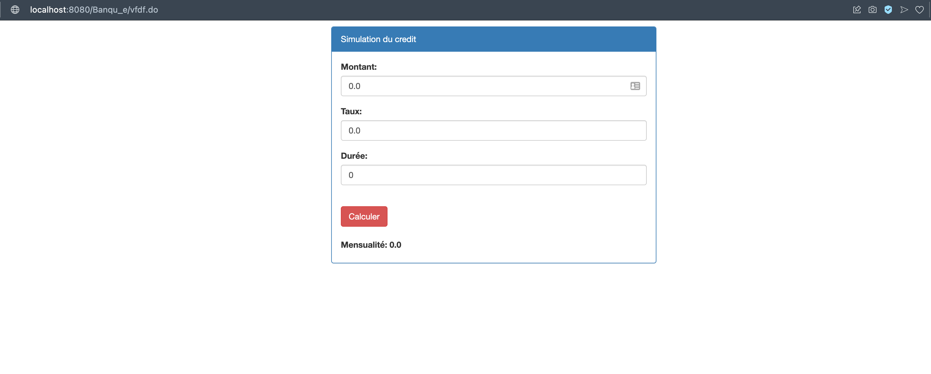
Task: Click the Mensualité: 0.0 result label
Action: [x=371, y=244]
